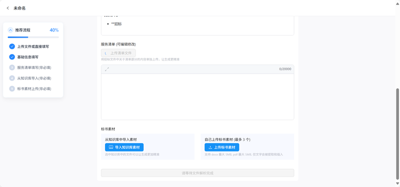Click the 上传文件或直接填写 checkmark icon

pos(12,46)
